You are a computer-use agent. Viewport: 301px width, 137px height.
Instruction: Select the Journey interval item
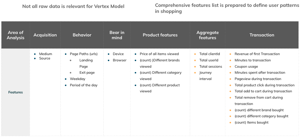206,76
